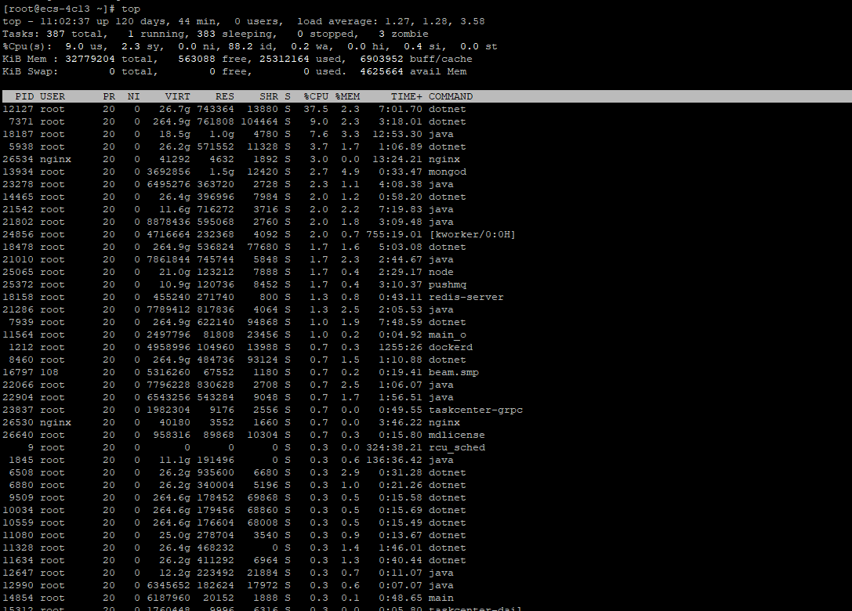
Task: Click the PID column header
Action: click(x=24, y=96)
